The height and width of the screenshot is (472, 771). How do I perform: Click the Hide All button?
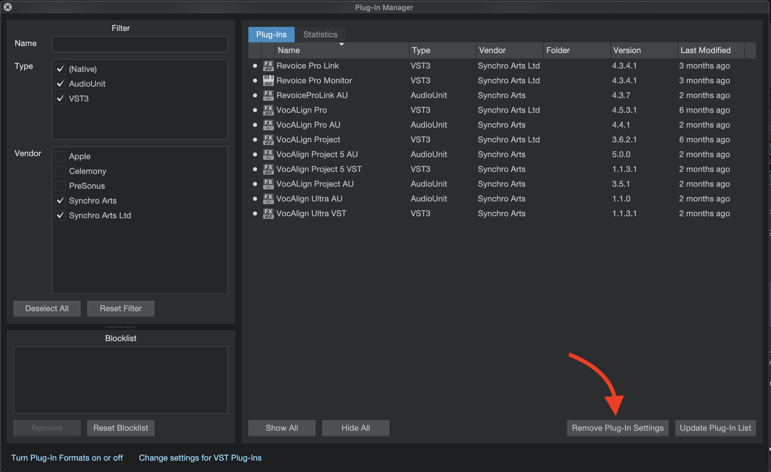[x=356, y=428]
